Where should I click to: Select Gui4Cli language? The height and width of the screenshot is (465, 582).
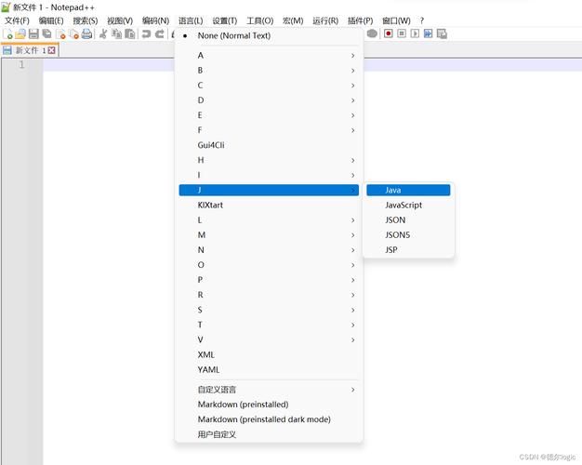point(269,145)
